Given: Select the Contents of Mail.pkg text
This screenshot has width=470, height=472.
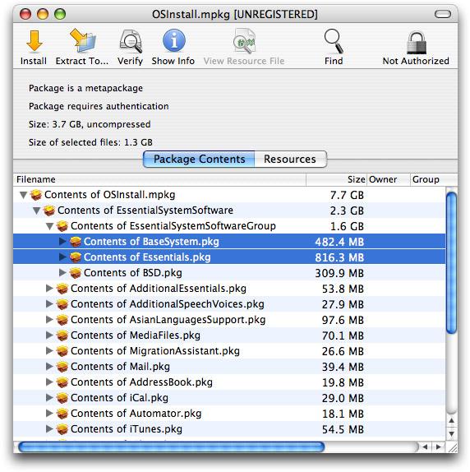Looking at the screenshot, I should pos(120,367).
